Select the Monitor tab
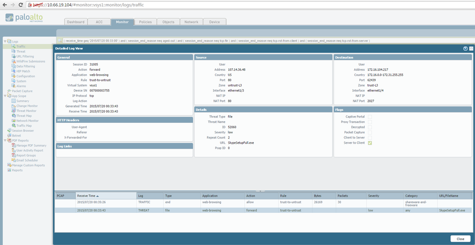The width and height of the screenshot is (475, 245). [122, 22]
